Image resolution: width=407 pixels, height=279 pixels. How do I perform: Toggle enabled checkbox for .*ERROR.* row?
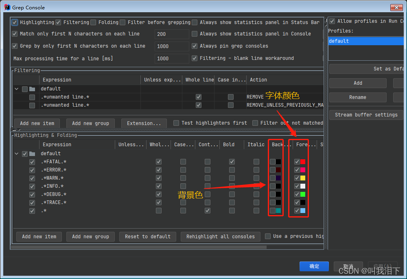point(32,170)
